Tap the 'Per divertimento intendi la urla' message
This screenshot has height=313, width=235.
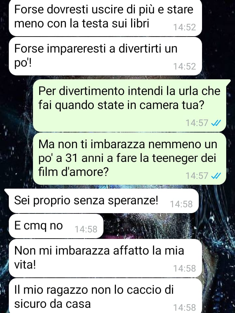click(x=130, y=105)
